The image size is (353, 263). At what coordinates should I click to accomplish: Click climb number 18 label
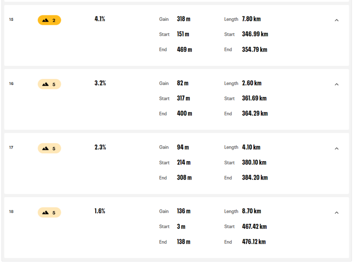click(11, 212)
